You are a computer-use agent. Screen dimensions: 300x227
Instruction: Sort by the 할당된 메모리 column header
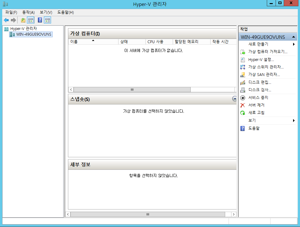(192, 42)
